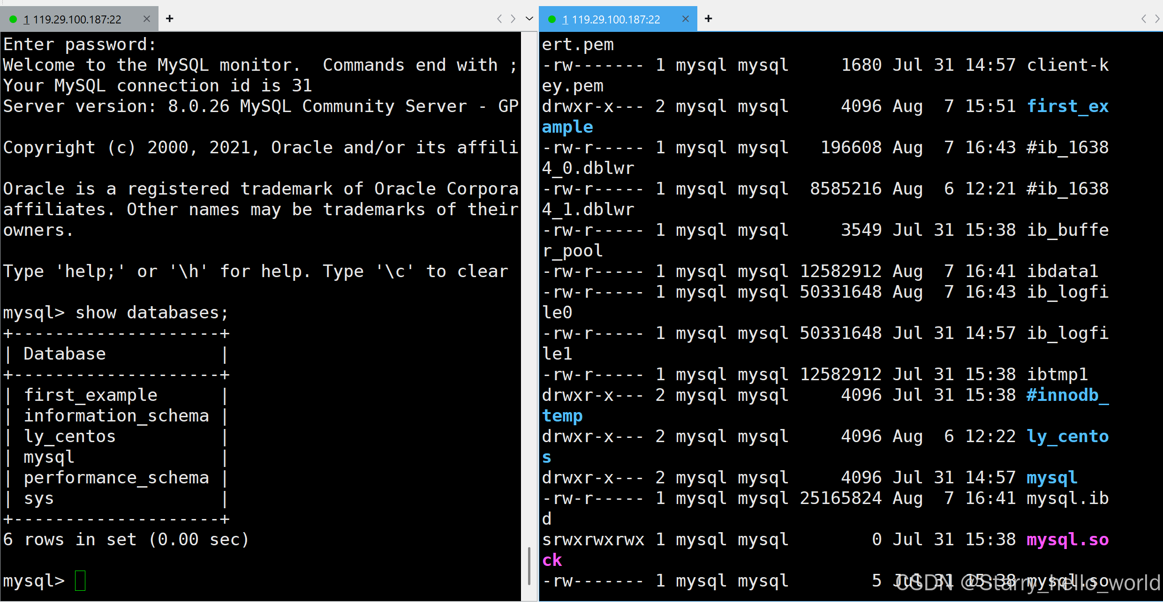Screen dimensions: 1163x602
Task: Focus the mysql> prompt cursor
Action: click(x=80, y=580)
